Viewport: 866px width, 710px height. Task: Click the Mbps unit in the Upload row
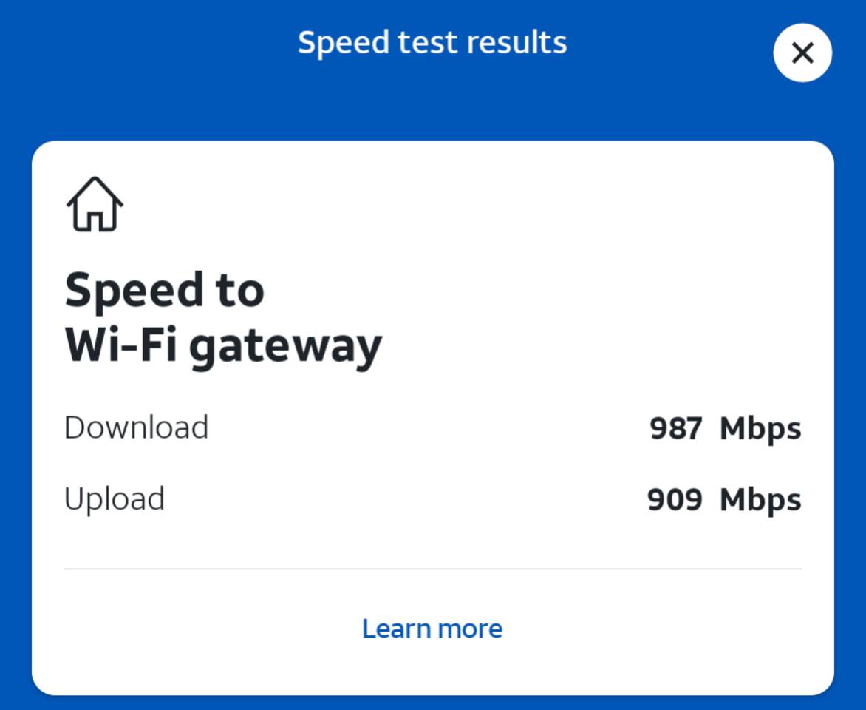pos(760,500)
